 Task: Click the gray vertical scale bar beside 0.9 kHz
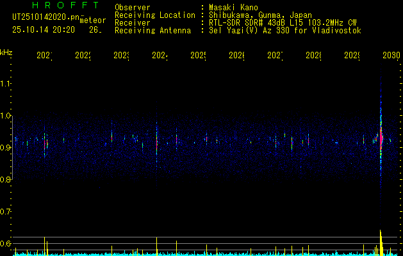point(12,148)
